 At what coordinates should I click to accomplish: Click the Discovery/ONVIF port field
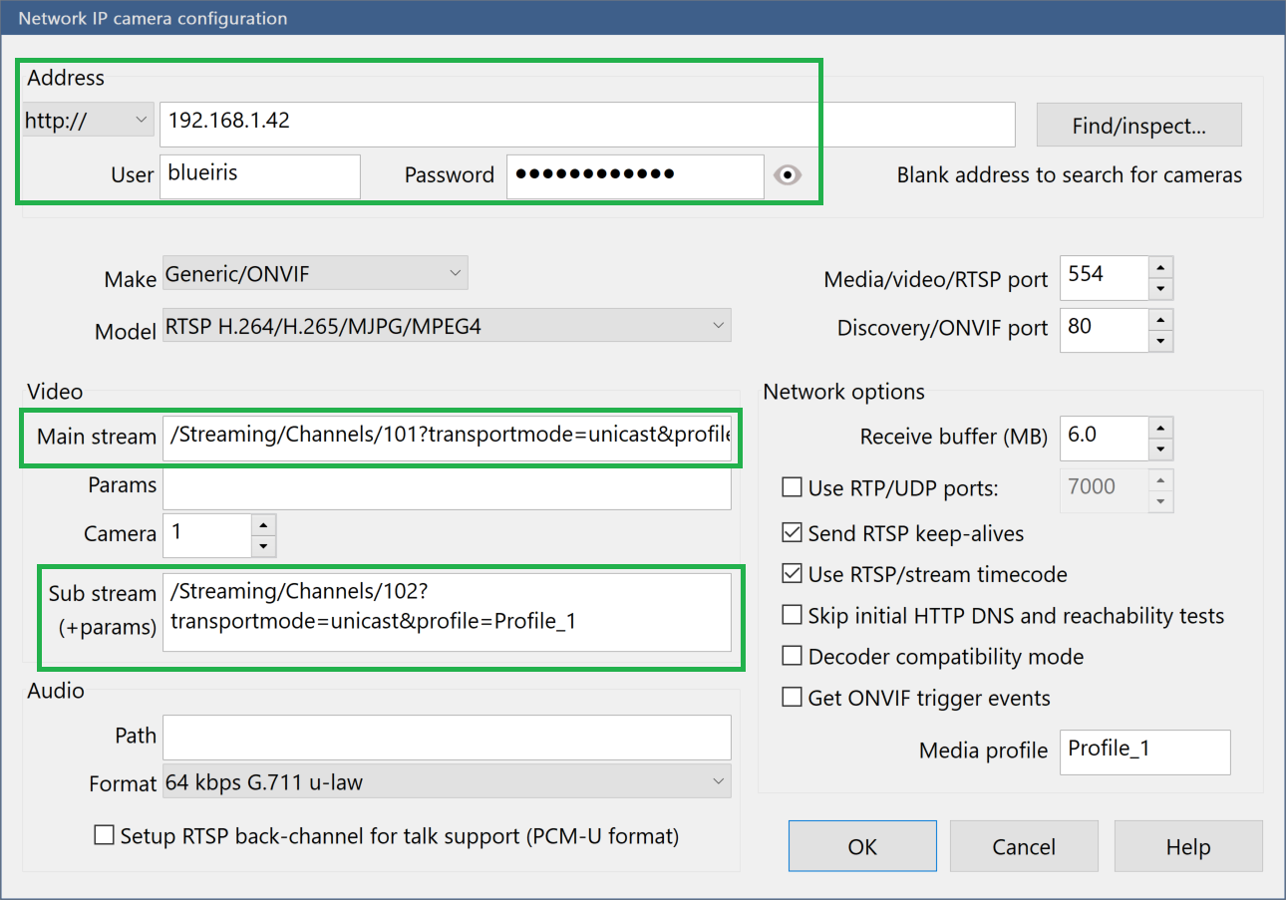[1105, 329]
